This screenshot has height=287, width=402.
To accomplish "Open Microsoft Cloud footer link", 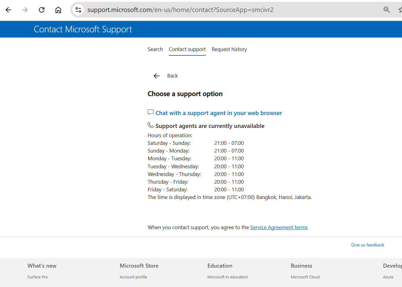I will [305, 277].
